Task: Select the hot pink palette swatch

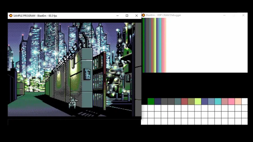Action: click(231, 101)
